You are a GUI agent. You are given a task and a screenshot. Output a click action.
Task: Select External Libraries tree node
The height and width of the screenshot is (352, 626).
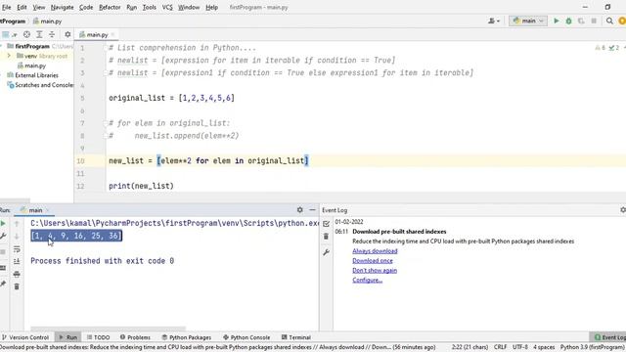pyautogui.click(x=36, y=75)
